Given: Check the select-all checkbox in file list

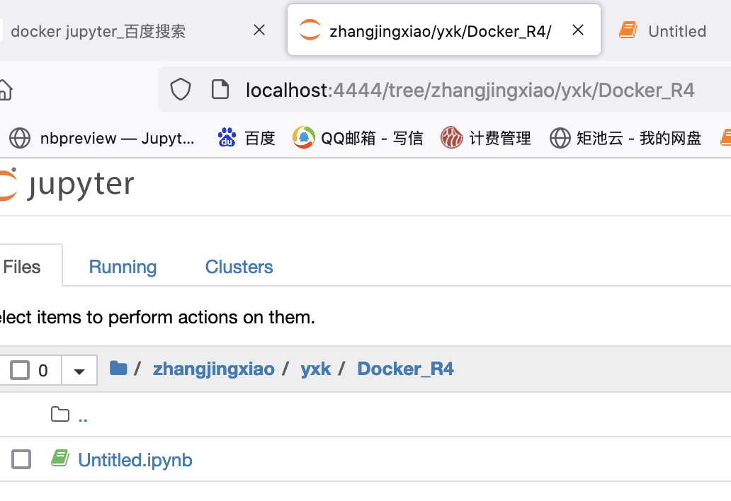Looking at the screenshot, I should click(21, 369).
